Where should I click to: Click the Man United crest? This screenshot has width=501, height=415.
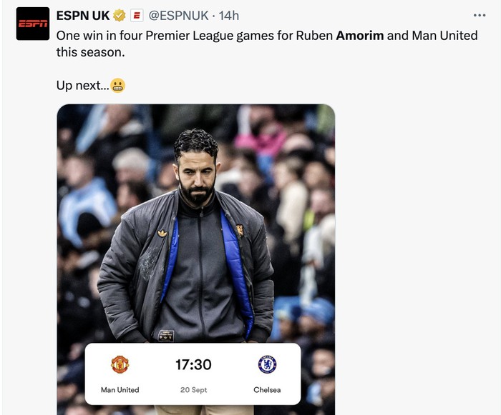coord(120,364)
